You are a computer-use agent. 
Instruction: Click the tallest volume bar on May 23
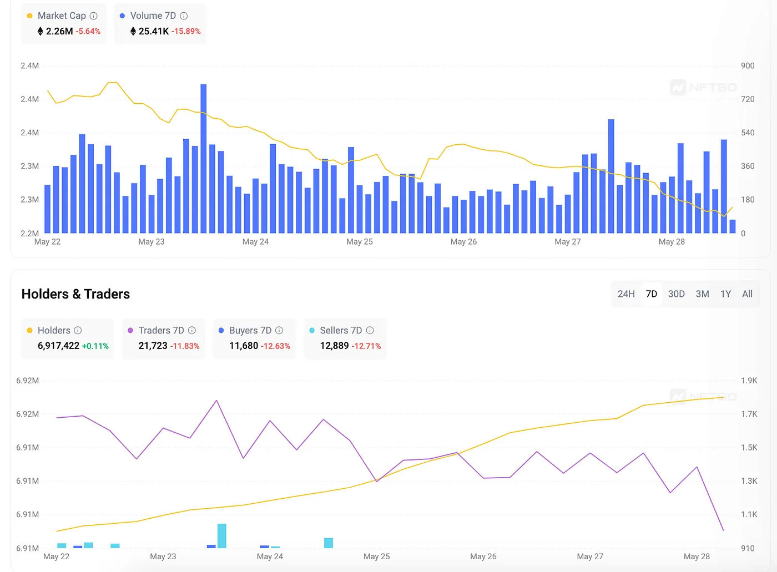(204, 159)
